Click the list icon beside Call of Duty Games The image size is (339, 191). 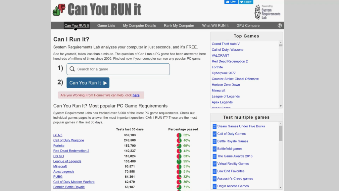point(214,134)
